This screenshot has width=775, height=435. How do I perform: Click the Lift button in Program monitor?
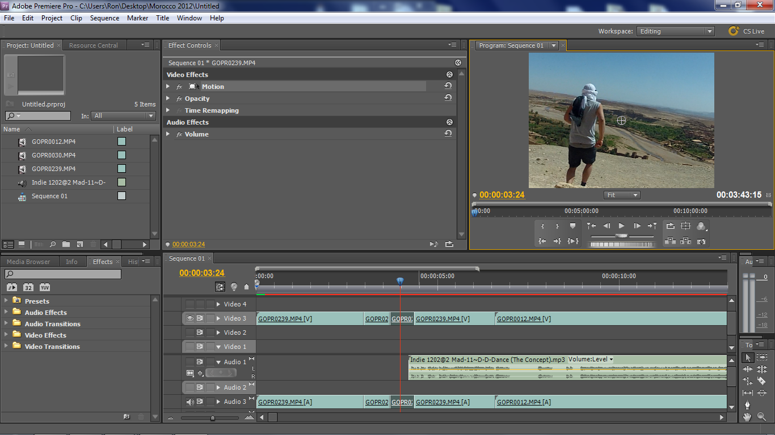(x=670, y=241)
